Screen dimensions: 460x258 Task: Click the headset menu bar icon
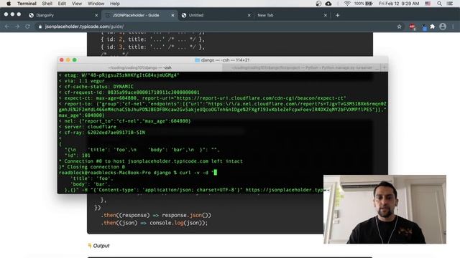pyautogui.click(x=318, y=4)
